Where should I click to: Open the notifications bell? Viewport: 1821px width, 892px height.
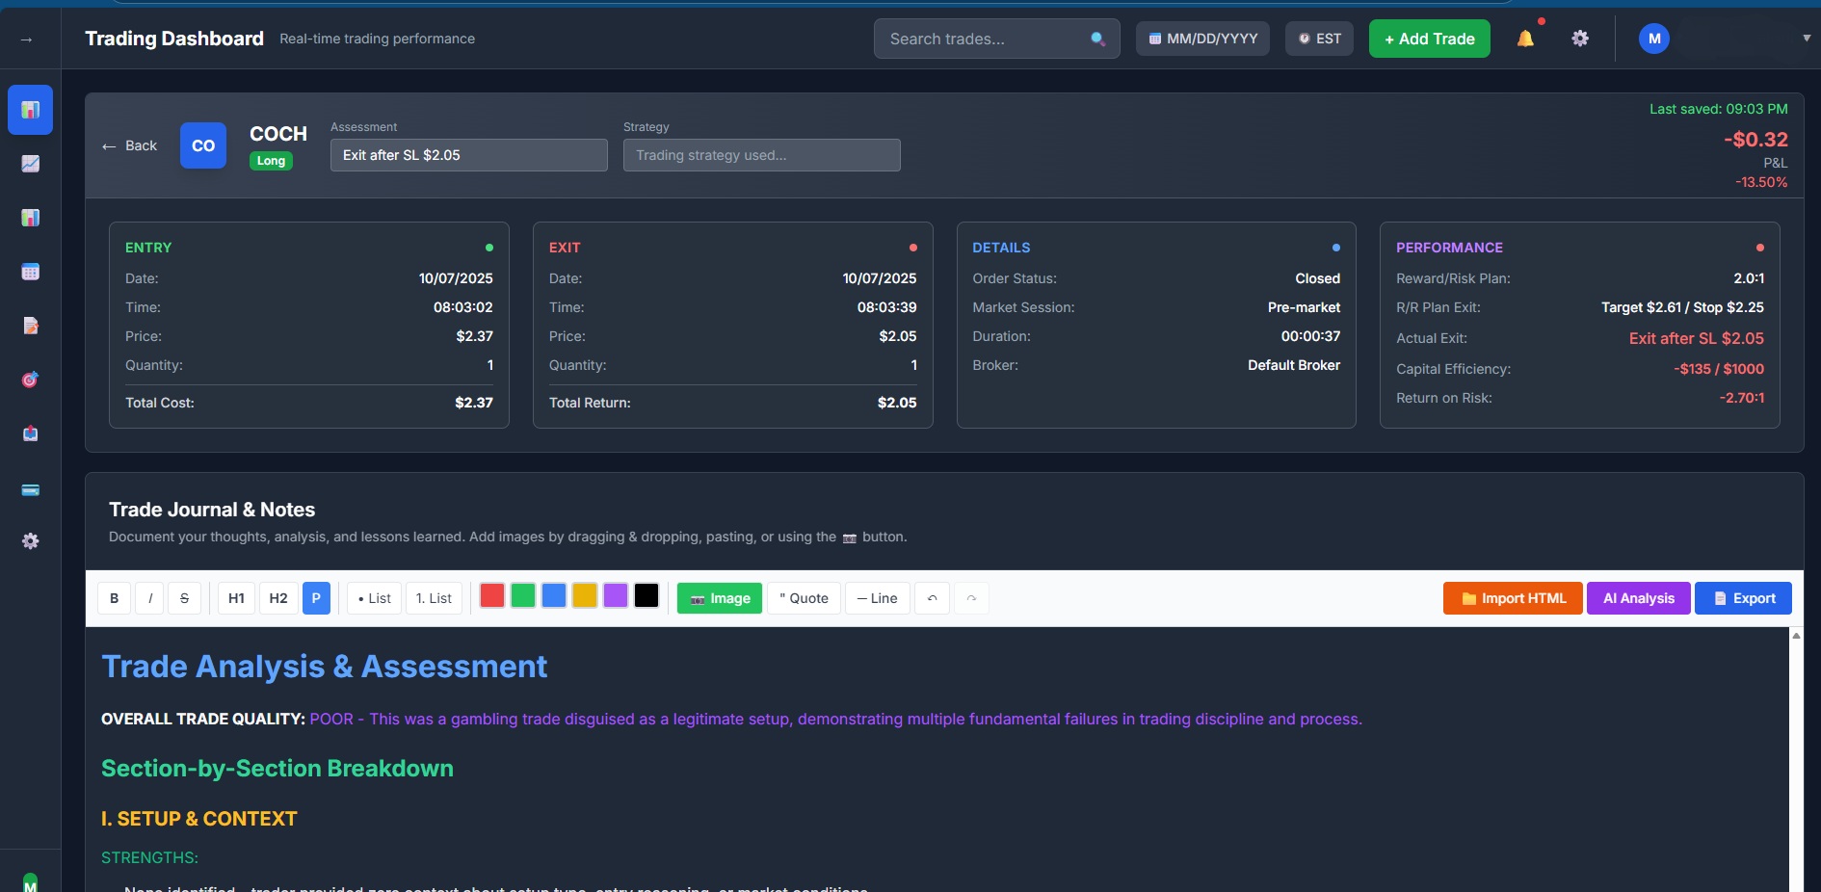(1526, 39)
